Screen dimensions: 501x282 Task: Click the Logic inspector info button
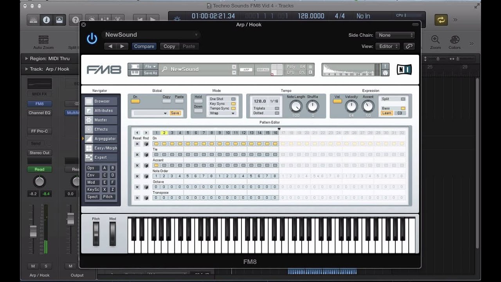click(x=46, y=20)
